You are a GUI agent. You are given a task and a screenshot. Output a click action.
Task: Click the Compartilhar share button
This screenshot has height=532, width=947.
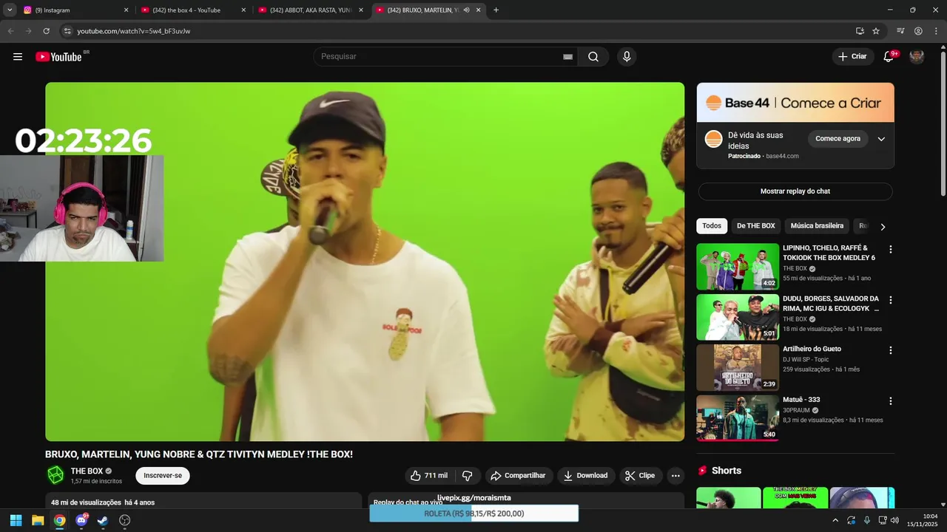[x=519, y=476]
